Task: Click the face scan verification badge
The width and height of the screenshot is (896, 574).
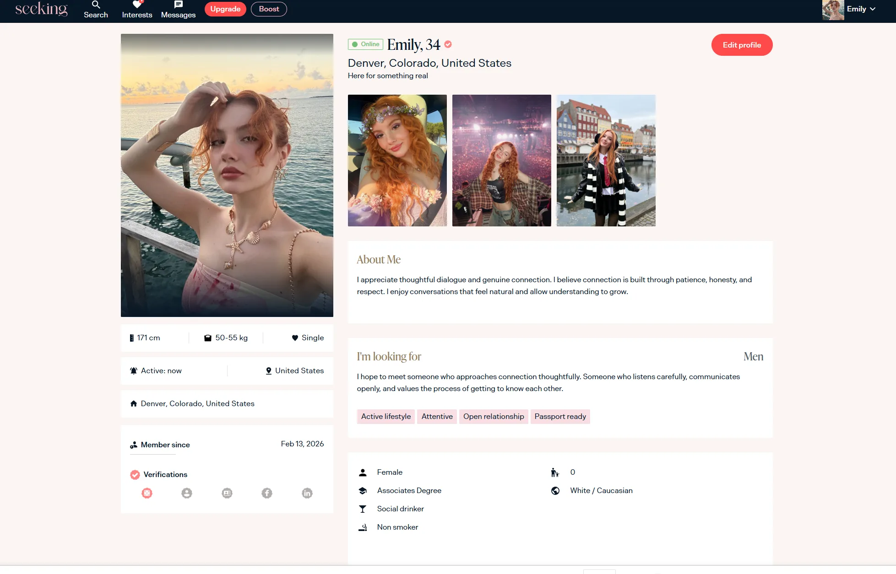Action: pos(147,493)
